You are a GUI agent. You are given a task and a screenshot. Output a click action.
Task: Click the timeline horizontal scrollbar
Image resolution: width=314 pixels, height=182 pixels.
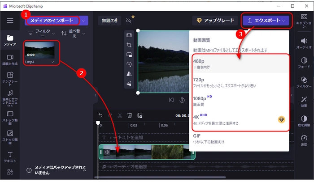[144, 178]
